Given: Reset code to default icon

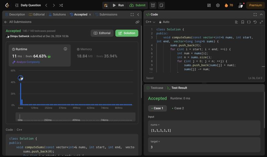Looking at the screenshot, I should click(255, 22).
